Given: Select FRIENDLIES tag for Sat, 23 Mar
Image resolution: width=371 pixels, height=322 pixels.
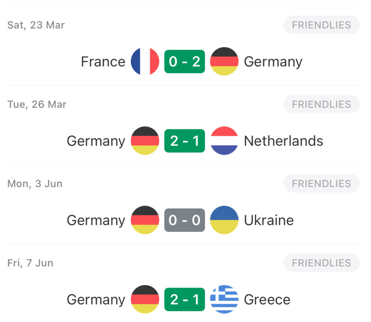Looking at the screenshot, I should click(322, 25).
